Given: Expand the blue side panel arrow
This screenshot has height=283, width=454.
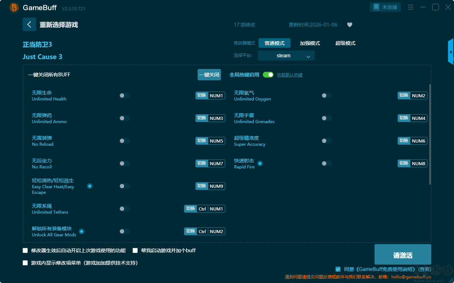Looking at the screenshot, I should [x=451, y=52].
